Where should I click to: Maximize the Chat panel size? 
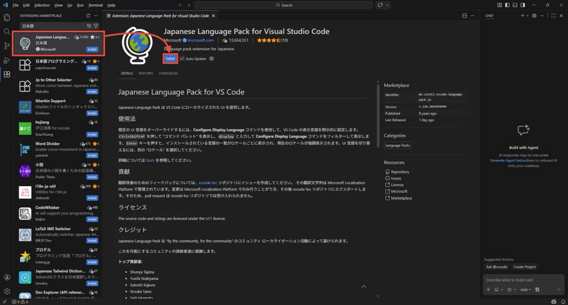pos(553,16)
